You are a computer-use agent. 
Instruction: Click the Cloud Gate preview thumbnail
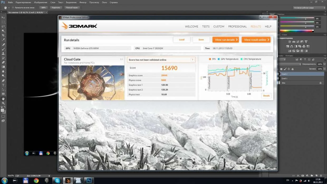click(x=93, y=83)
